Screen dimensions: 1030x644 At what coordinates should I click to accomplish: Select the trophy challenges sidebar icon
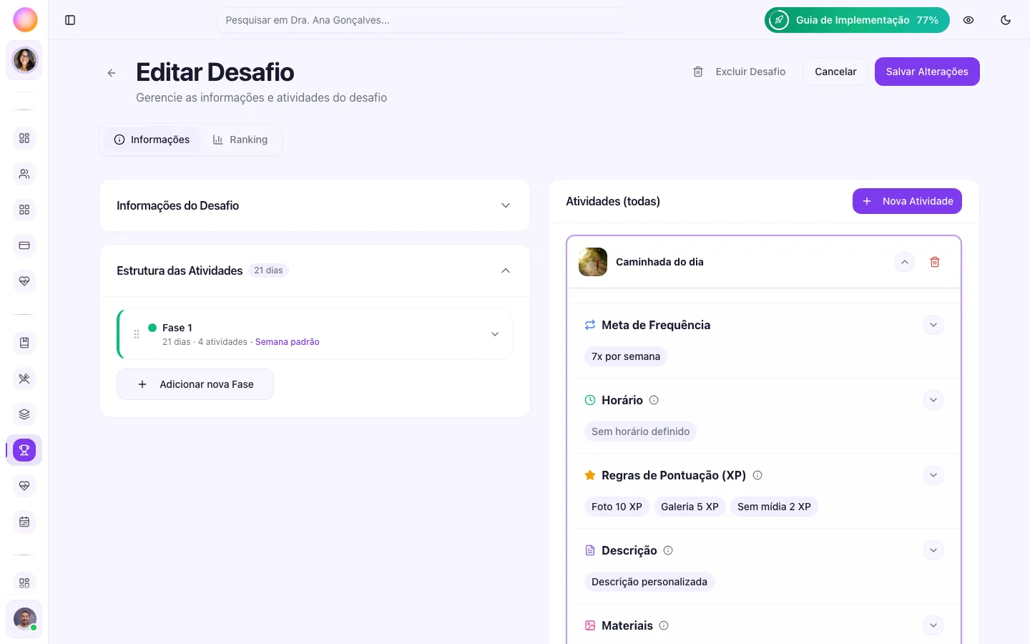tap(24, 450)
